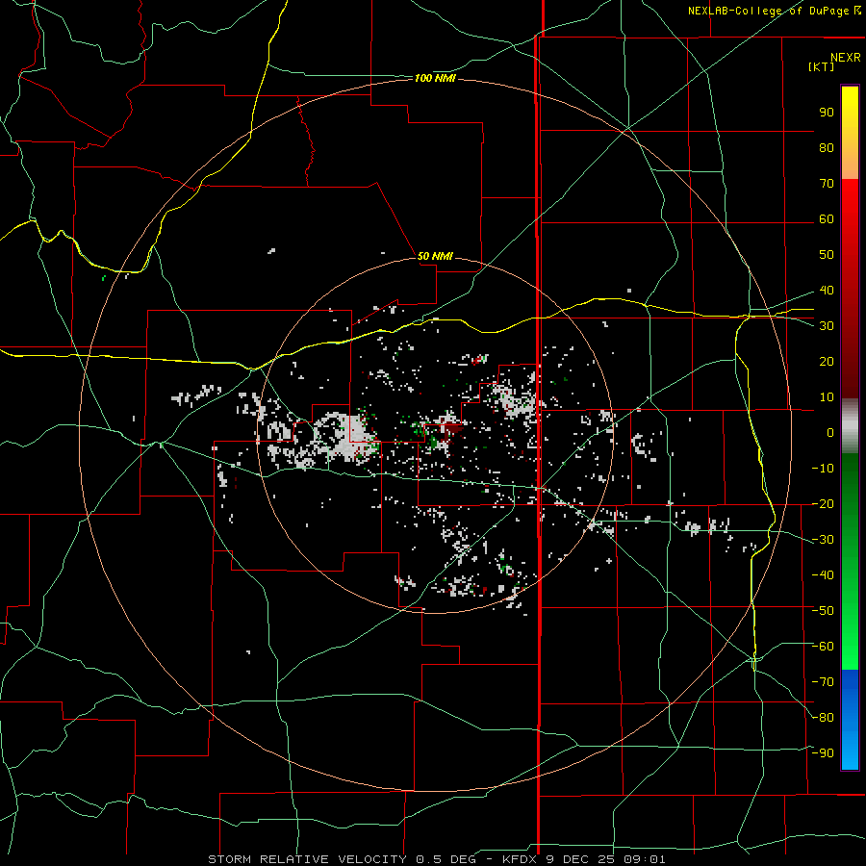Click the 40 value on velocity scale
Viewport: 866px width, 866px height.
827,290
